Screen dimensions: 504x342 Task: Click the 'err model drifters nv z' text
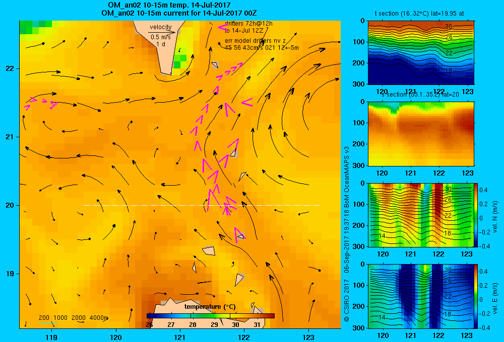pos(255,41)
